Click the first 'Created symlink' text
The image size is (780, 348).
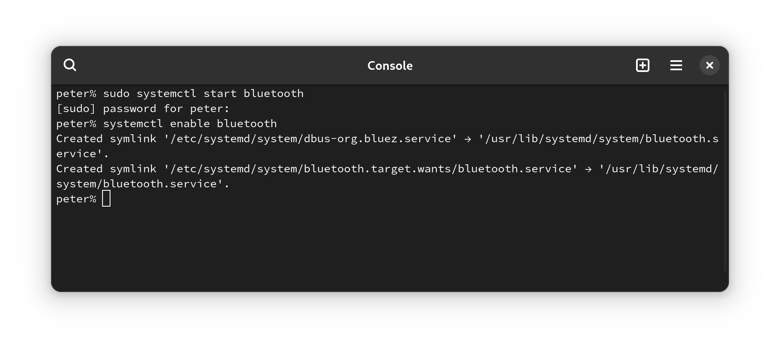click(106, 139)
